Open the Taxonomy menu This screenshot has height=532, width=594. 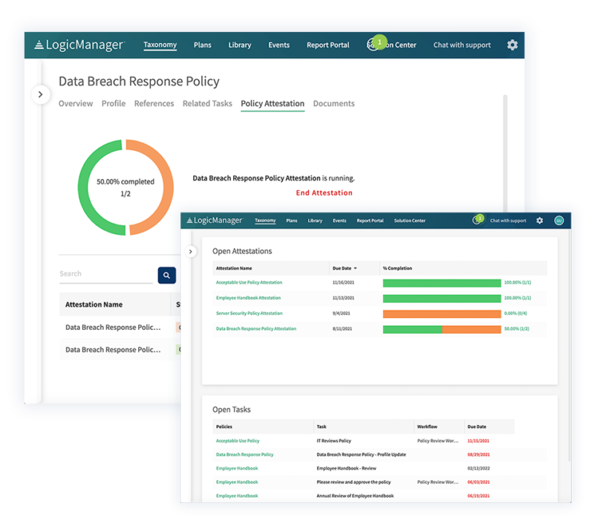click(160, 45)
